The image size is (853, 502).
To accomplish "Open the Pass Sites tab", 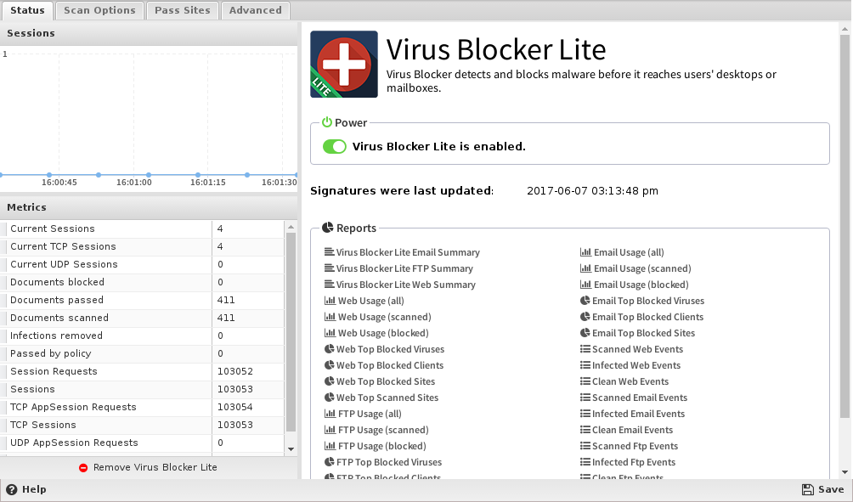I will point(182,10).
